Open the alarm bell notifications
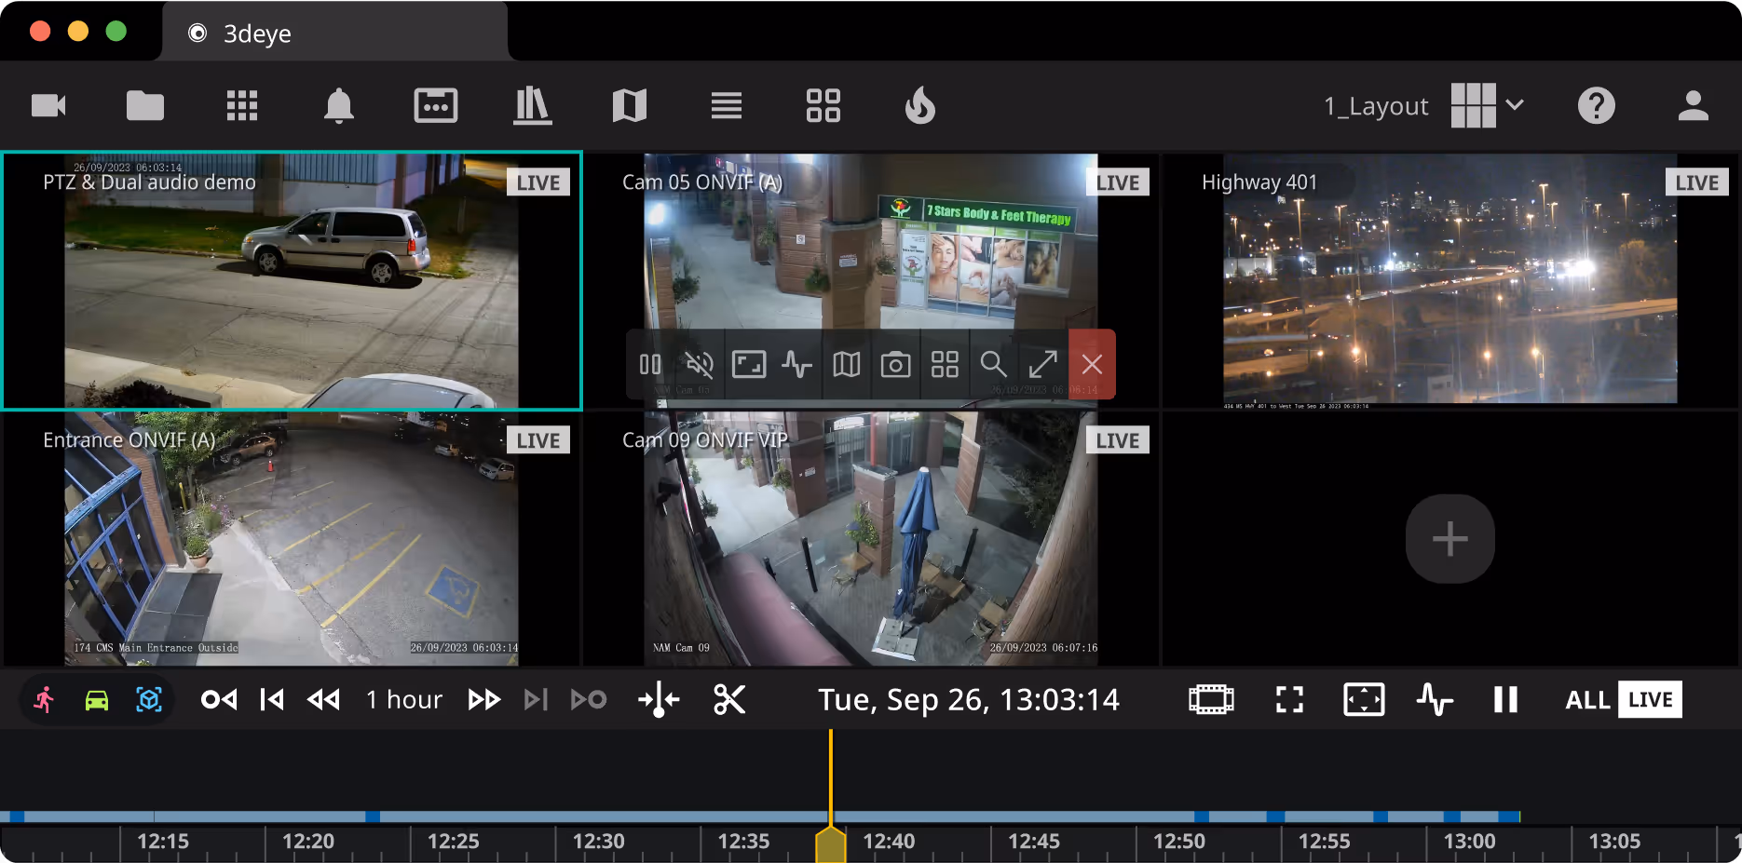Viewport: 1742px width, 863px height. coord(338,106)
